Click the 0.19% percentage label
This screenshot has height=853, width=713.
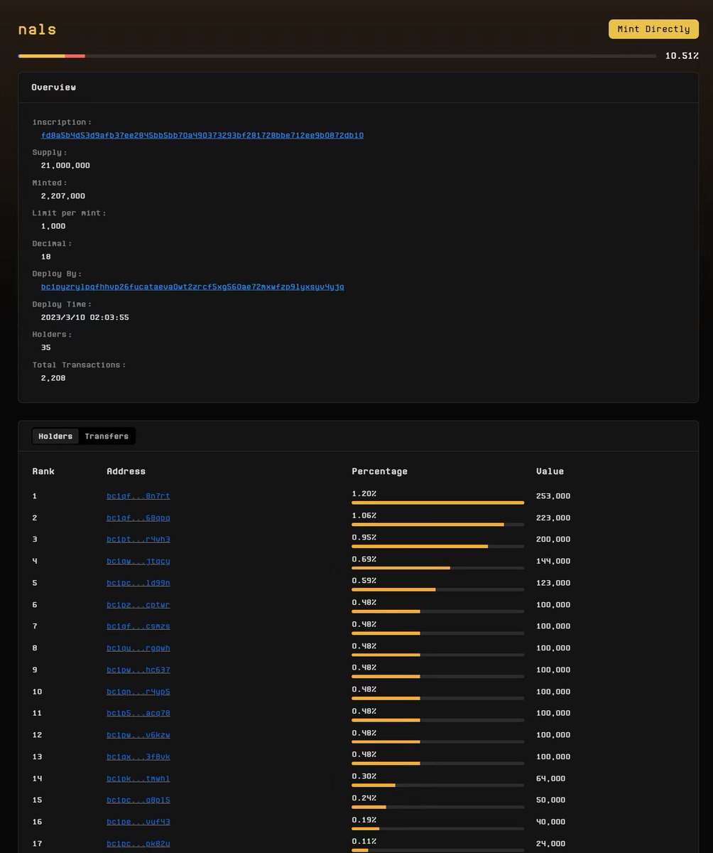point(364,820)
